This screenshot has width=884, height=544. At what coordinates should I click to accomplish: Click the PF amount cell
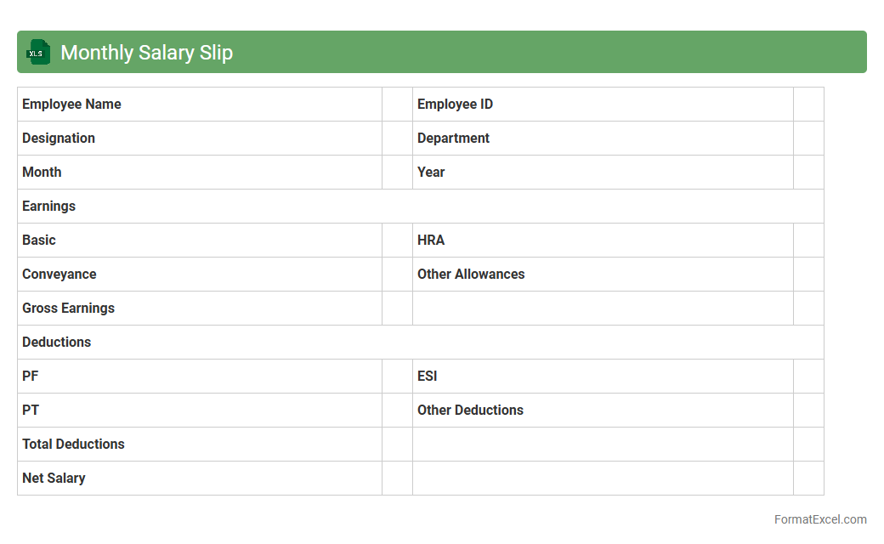tap(397, 377)
